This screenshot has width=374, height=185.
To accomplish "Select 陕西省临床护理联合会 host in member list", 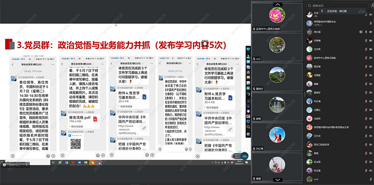I will coord(324,21).
